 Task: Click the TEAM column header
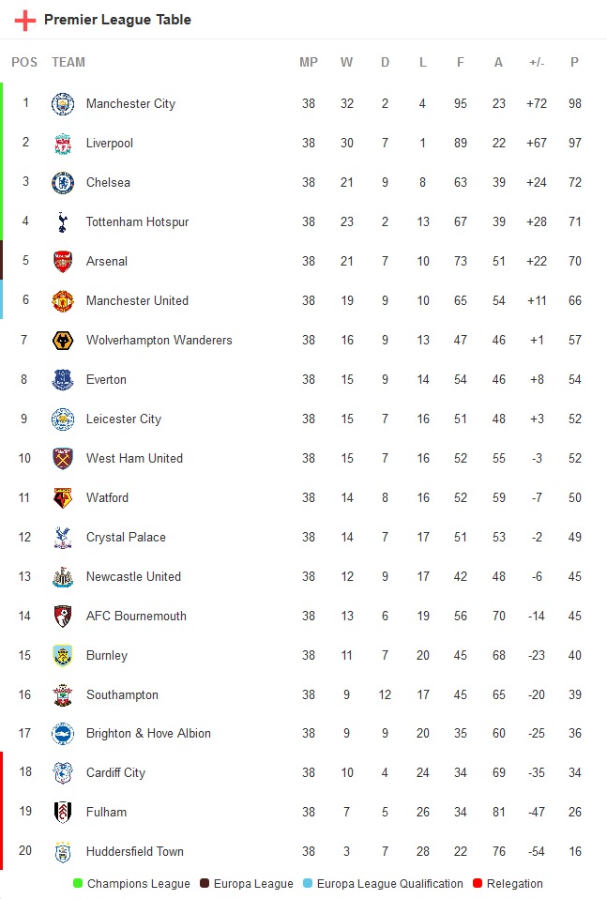point(68,63)
